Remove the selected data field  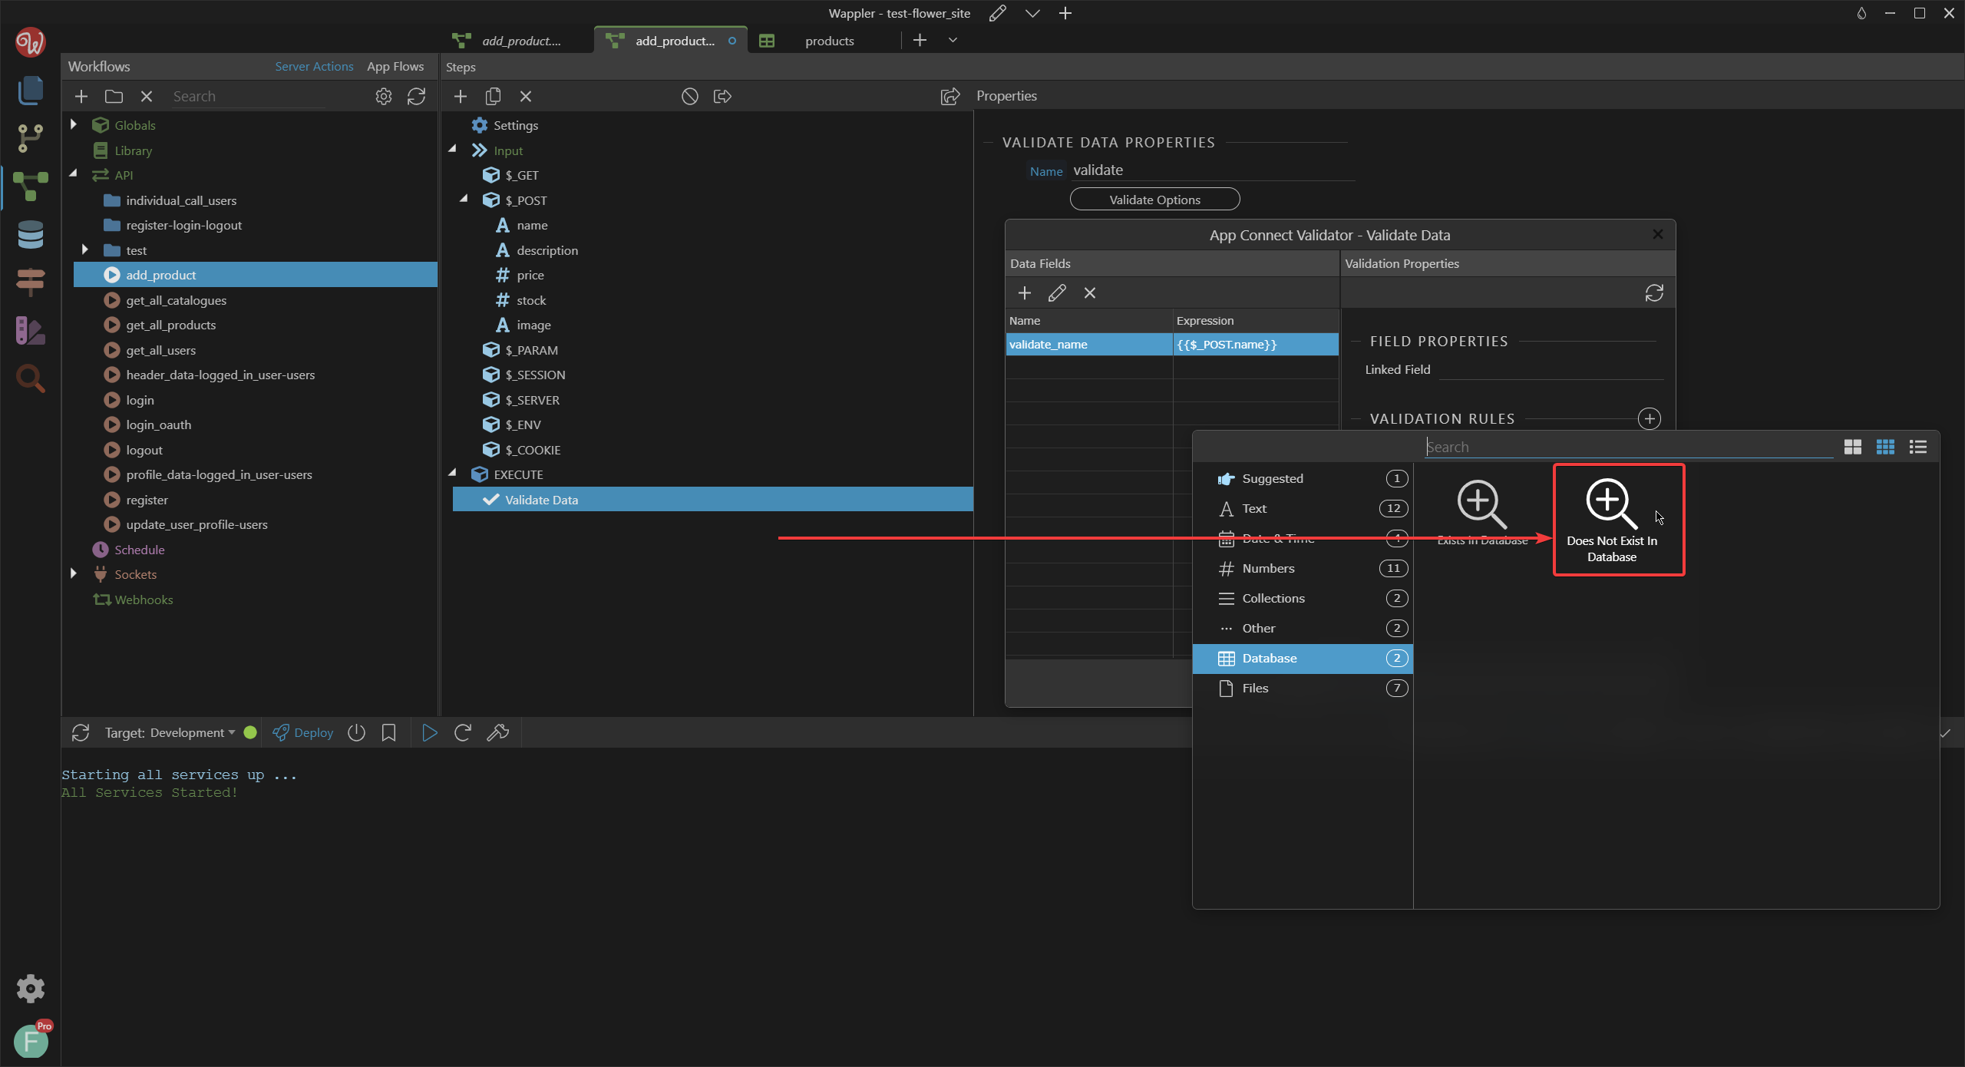pyautogui.click(x=1090, y=292)
